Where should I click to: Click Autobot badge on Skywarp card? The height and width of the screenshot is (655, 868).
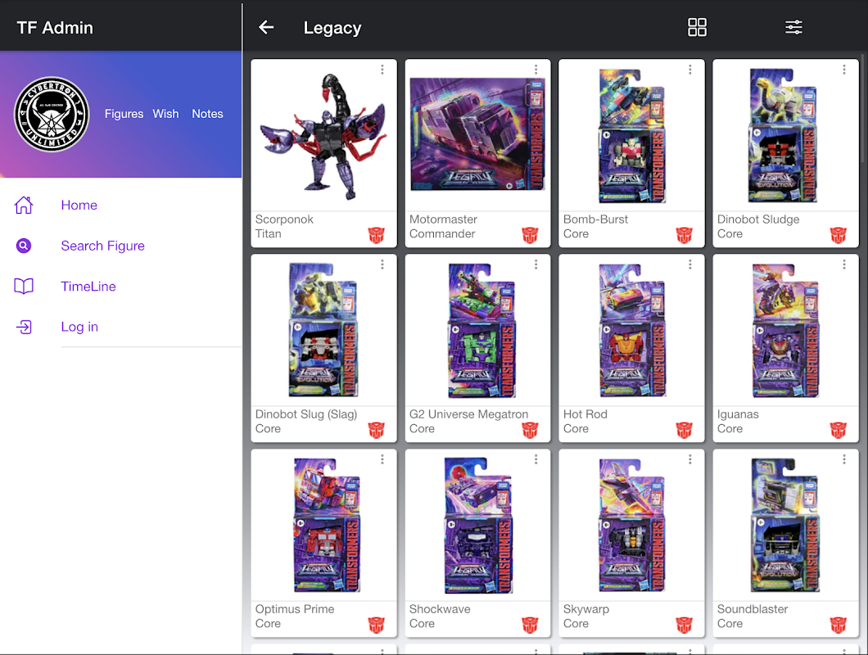tap(685, 625)
